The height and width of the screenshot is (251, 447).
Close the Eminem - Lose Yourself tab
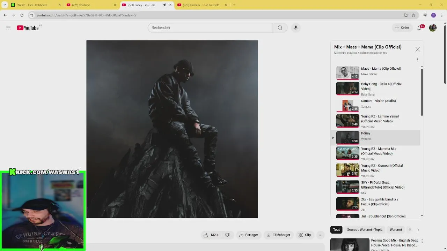coord(226,5)
